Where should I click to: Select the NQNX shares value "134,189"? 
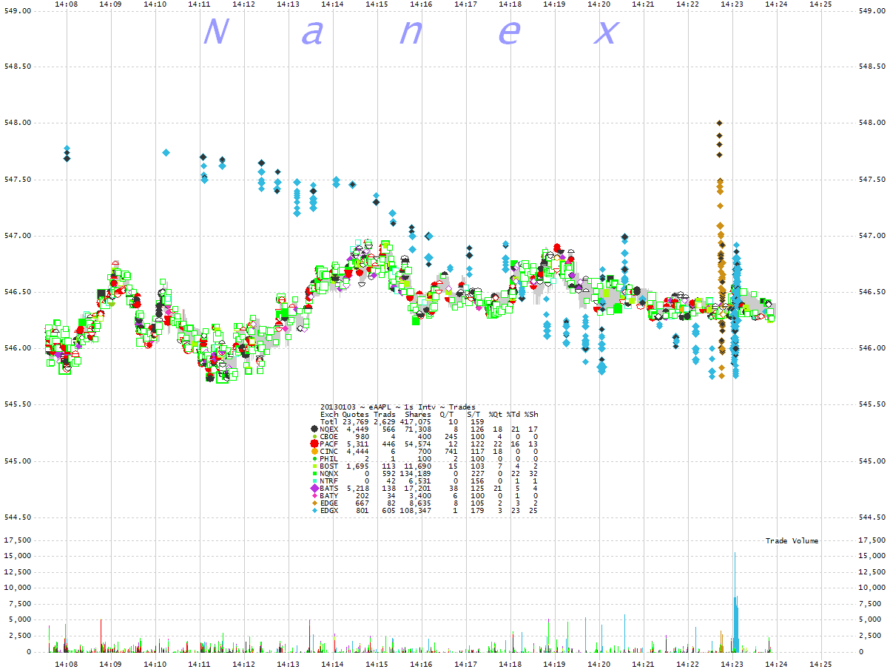(x=416, y=473)
